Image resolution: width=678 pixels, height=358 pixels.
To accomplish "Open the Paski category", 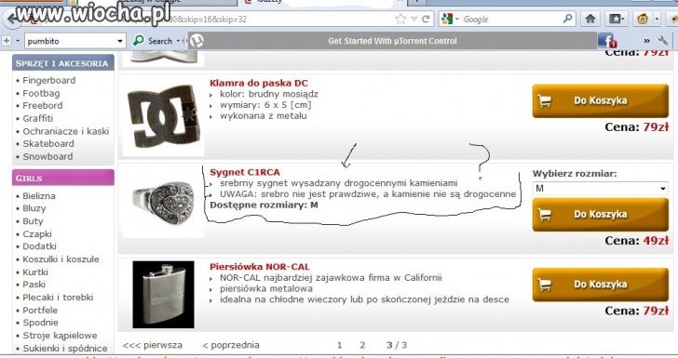I will point(34,285).
